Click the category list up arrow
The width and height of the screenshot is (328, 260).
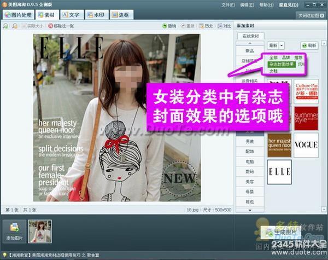250,43
